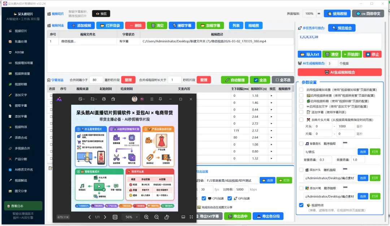Open 视频特效 sidebar page

point(21,127)
